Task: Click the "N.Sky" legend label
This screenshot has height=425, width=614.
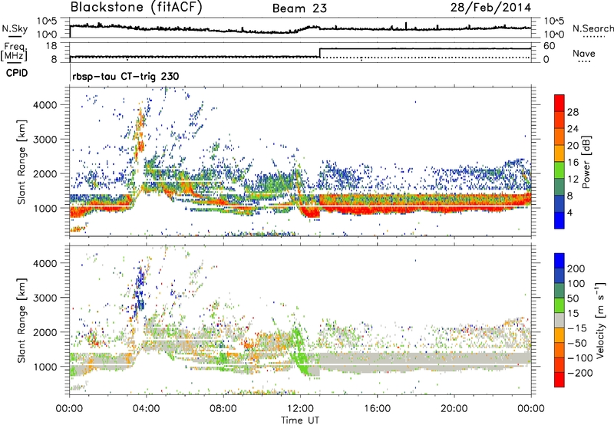Action: click(15, 28)
